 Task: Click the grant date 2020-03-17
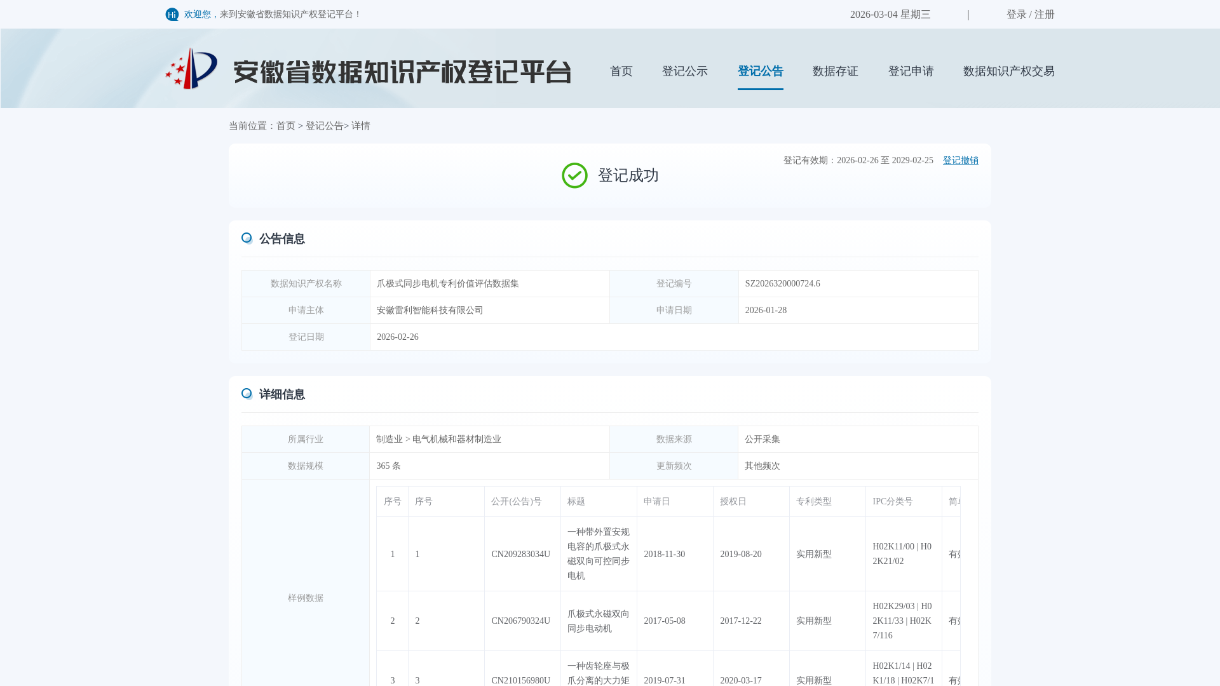click(x=741, y=681)
